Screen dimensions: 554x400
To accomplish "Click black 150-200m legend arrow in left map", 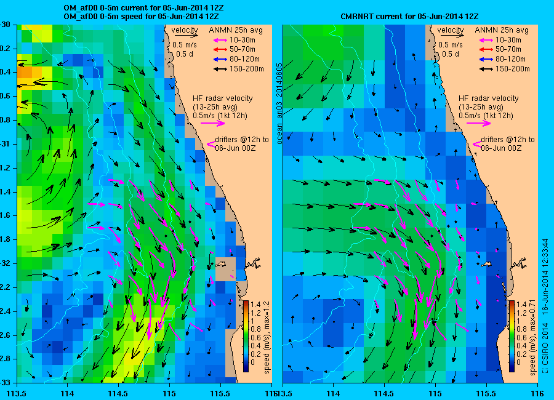I will 220,69.
